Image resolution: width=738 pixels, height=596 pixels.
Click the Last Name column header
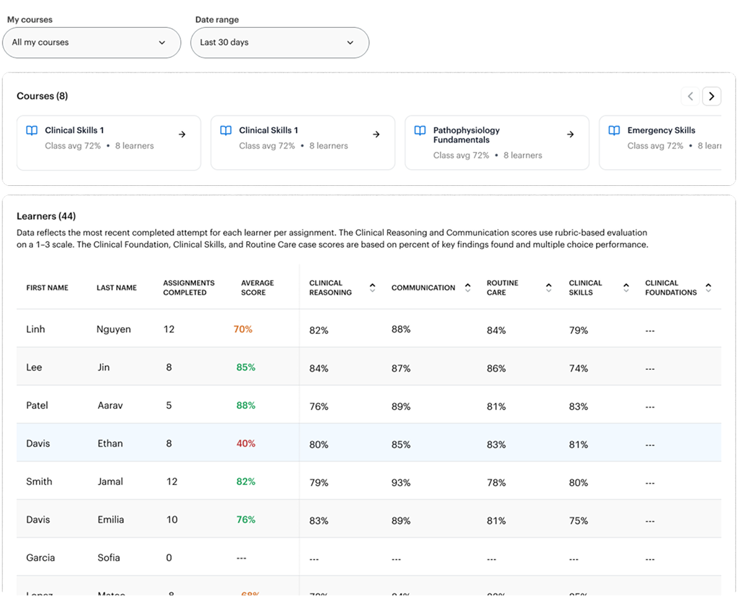117,287
